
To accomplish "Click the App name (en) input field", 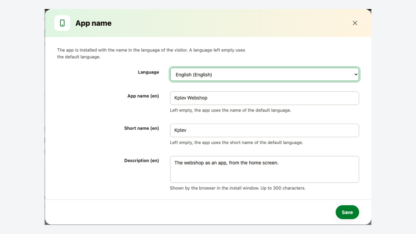I will coord(264,98).
